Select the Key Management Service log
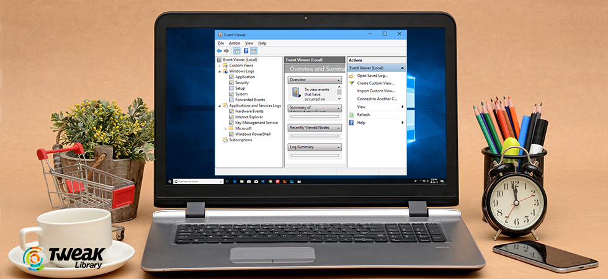The image size is (608, 279). 256,123
